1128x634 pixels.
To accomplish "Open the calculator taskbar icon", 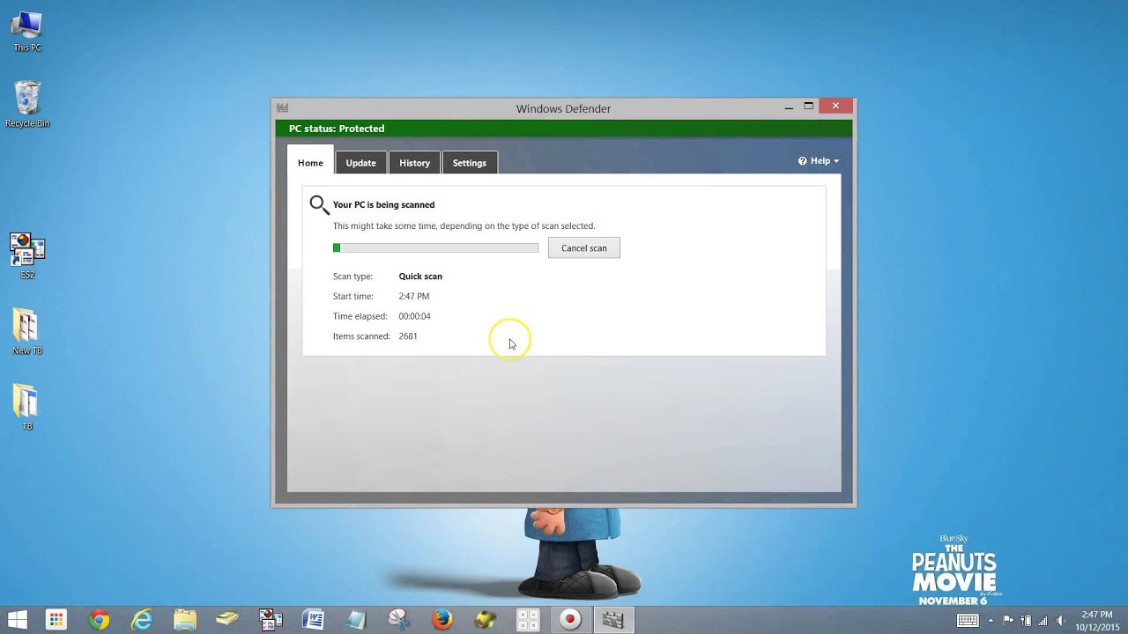I will click(x=528, y=620).
